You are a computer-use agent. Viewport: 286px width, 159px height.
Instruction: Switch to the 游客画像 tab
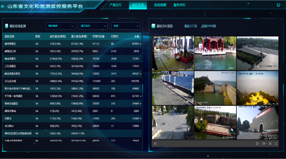coord(160,5)
